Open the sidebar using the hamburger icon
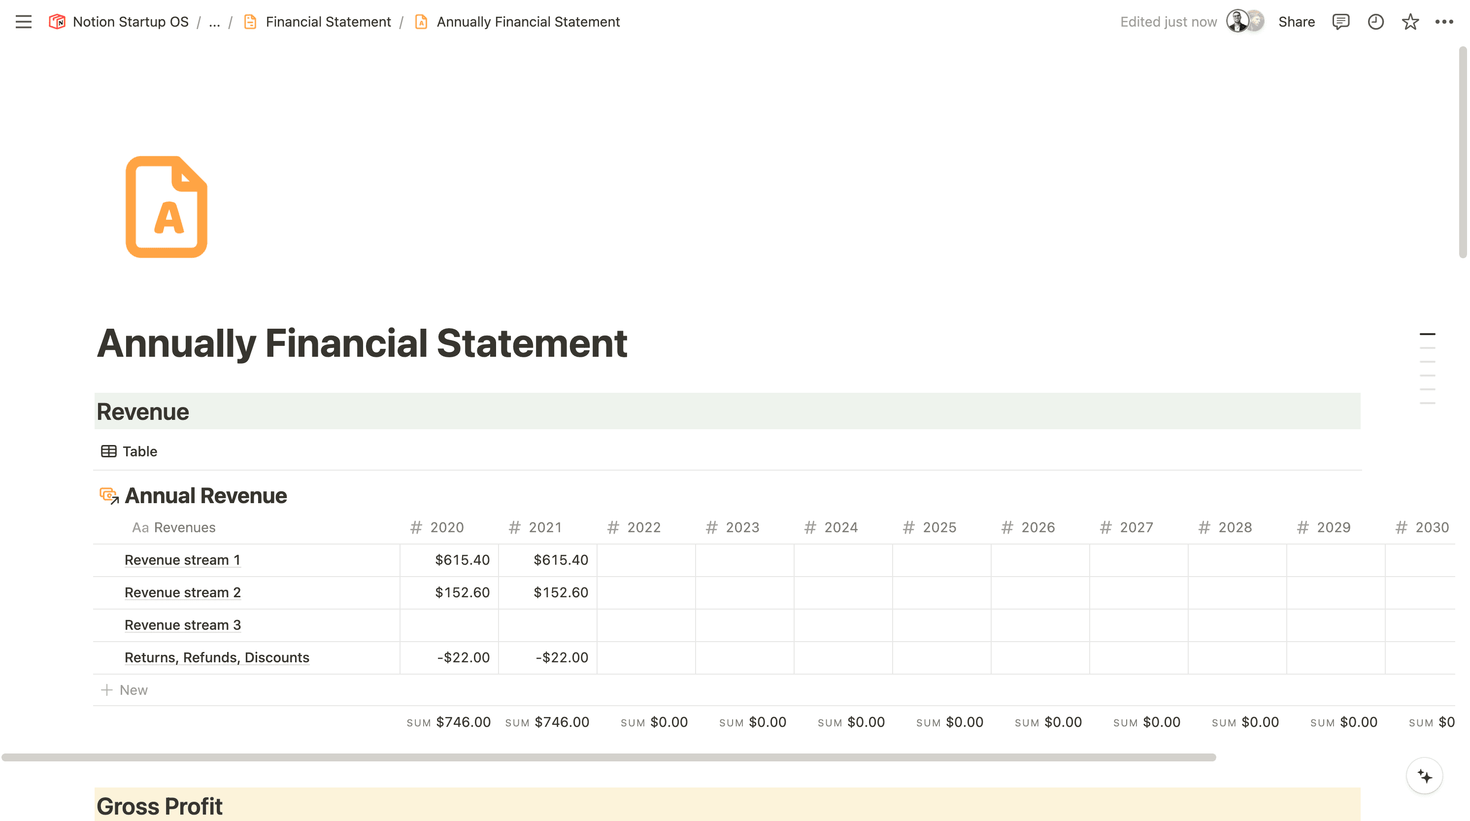This screenshot has height=821, width=1470. pyautogui.click(x=23, y=22)
